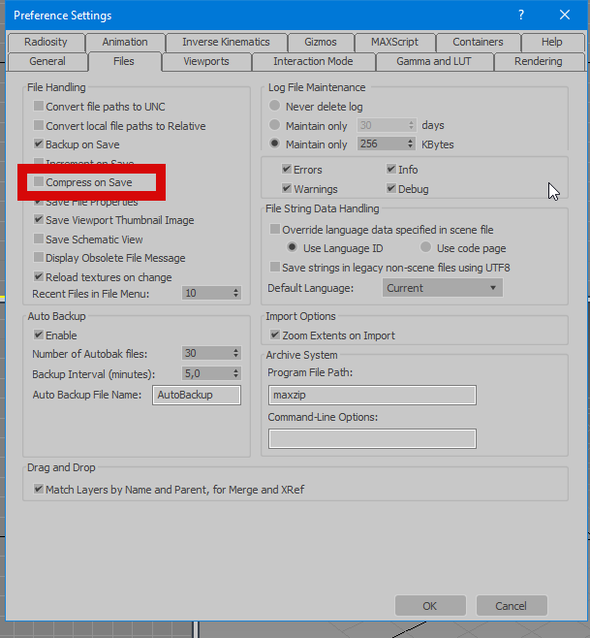
Task: Toggle Save Viewport Thumbnail Image
Action: coord(39,220)
